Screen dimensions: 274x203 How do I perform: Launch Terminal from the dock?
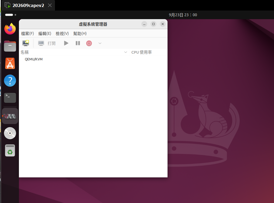[x=10, y=98]
